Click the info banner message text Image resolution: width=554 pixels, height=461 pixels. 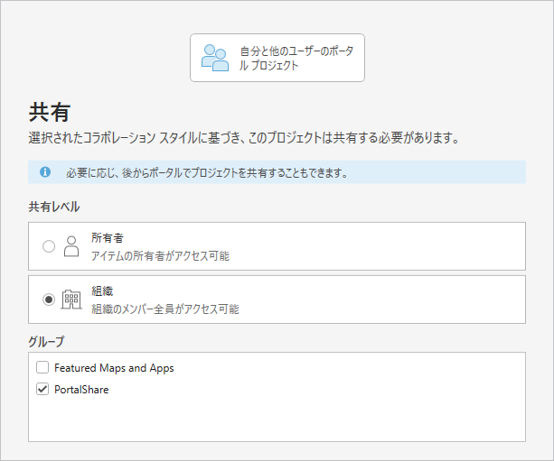click(206, 172)
